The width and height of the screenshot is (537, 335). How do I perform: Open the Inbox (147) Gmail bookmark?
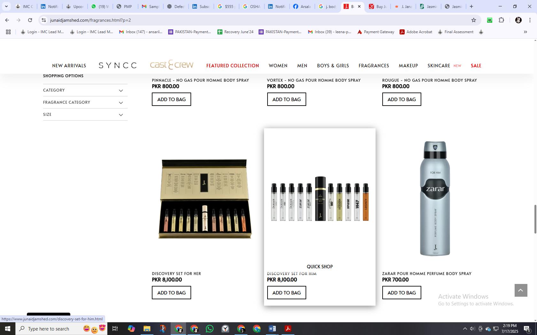click(141, 32)
